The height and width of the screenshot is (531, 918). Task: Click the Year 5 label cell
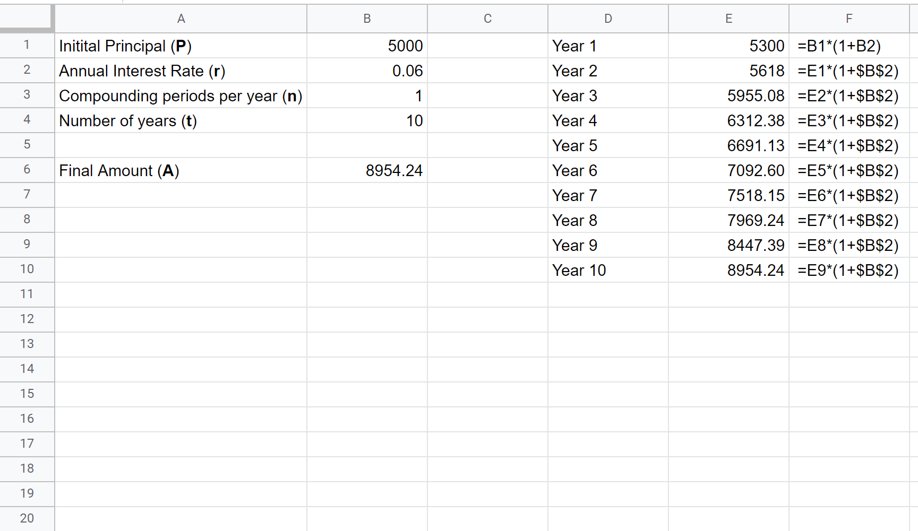click(x=608, y=146)
